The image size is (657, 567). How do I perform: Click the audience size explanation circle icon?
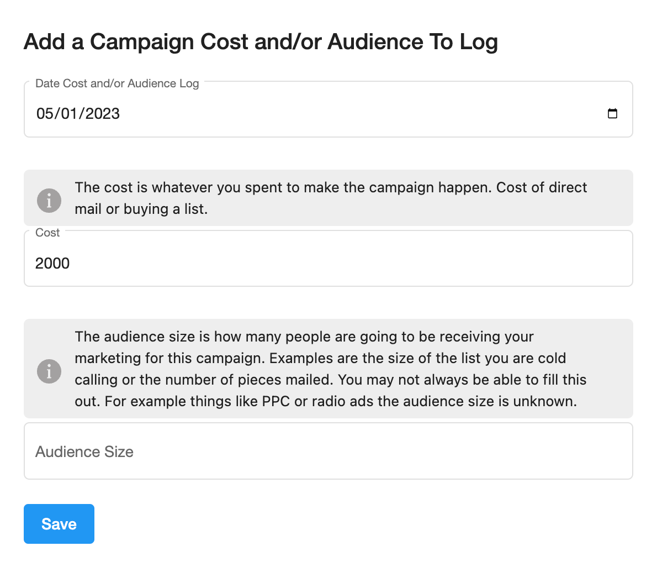click(49, 371)
